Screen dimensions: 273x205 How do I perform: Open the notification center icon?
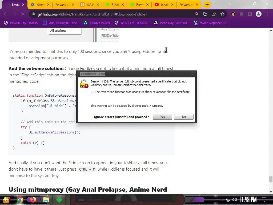264,200
